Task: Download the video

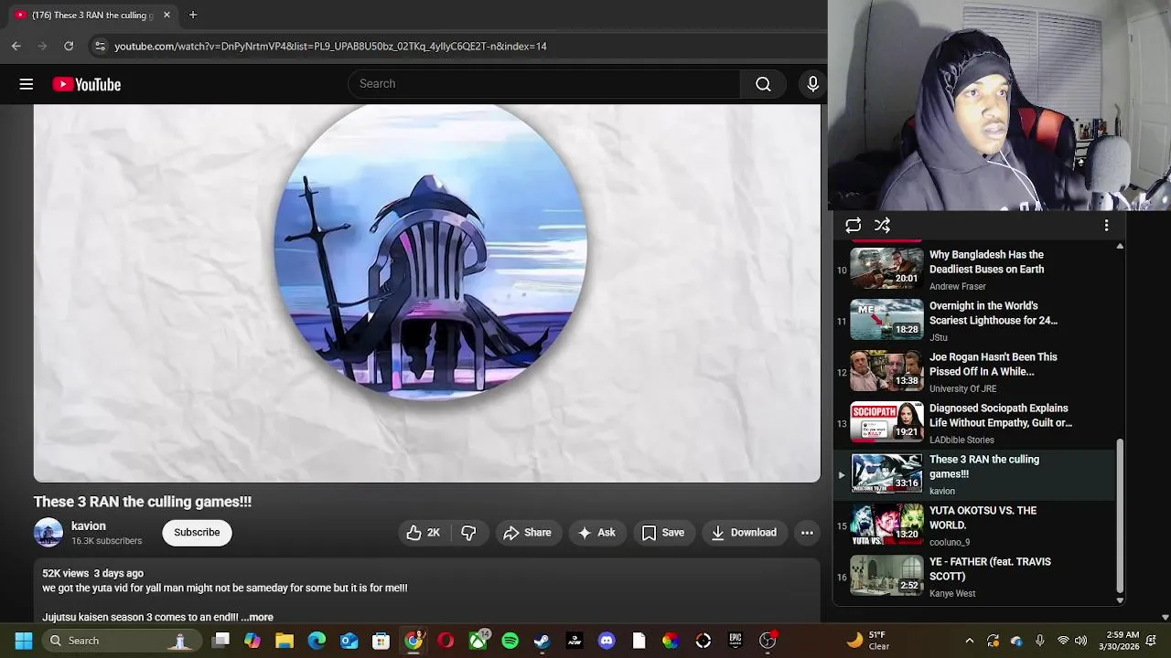Action: click(744, 533)
